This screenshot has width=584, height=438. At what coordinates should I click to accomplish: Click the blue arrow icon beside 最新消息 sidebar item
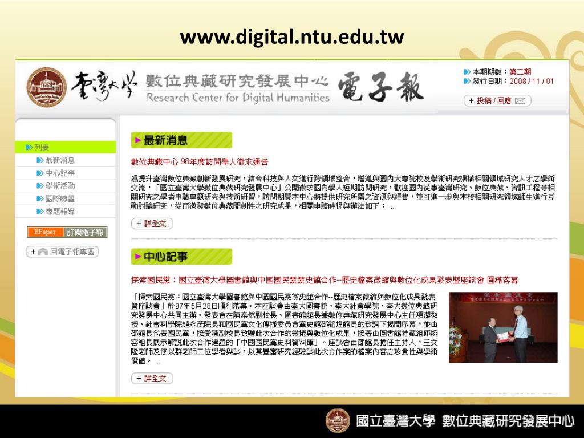click(x=40, y=160)
